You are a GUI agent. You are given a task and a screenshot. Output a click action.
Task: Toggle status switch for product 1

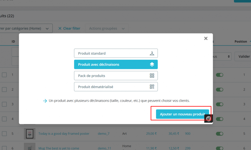coord(220,75)
